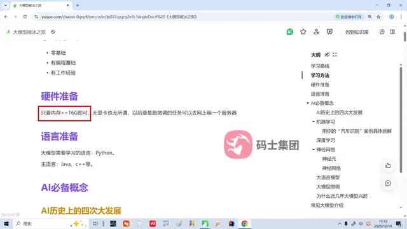Select 神经元 in the outline

(x=329, y=159)
